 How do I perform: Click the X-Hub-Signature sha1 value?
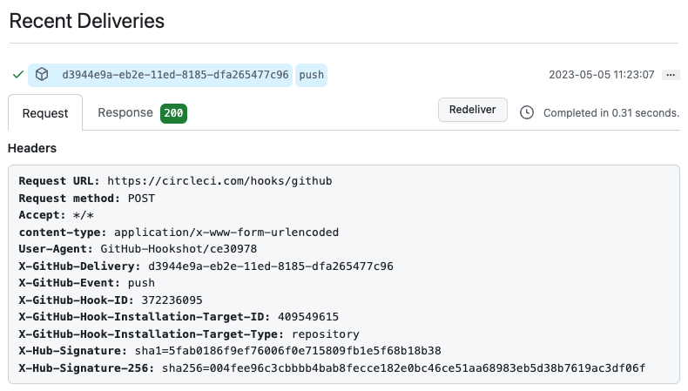coord(288,351)
